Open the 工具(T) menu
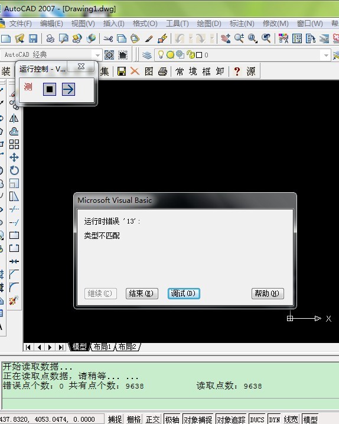Image resolution: width=339 pixels, height=424 pixels. point(177,24)
